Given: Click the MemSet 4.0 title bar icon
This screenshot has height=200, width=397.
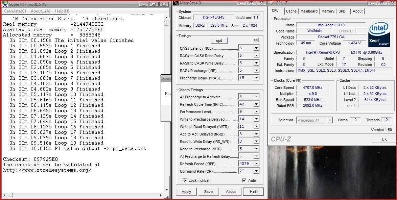Looking at the screenshot, I should [x=176, y=3].
